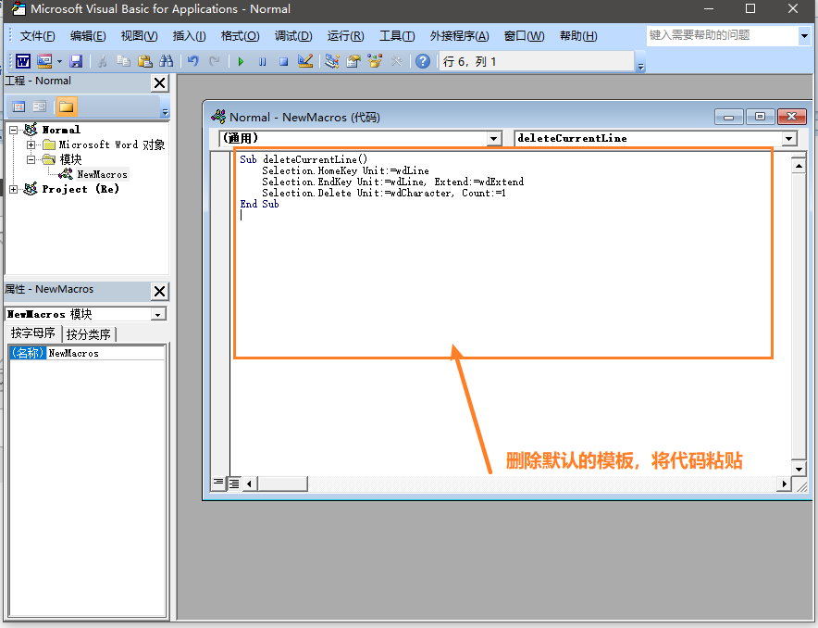Run the deleteCurrentLine macro
Screen dimensions: 818x628
(x=241, y=61)
